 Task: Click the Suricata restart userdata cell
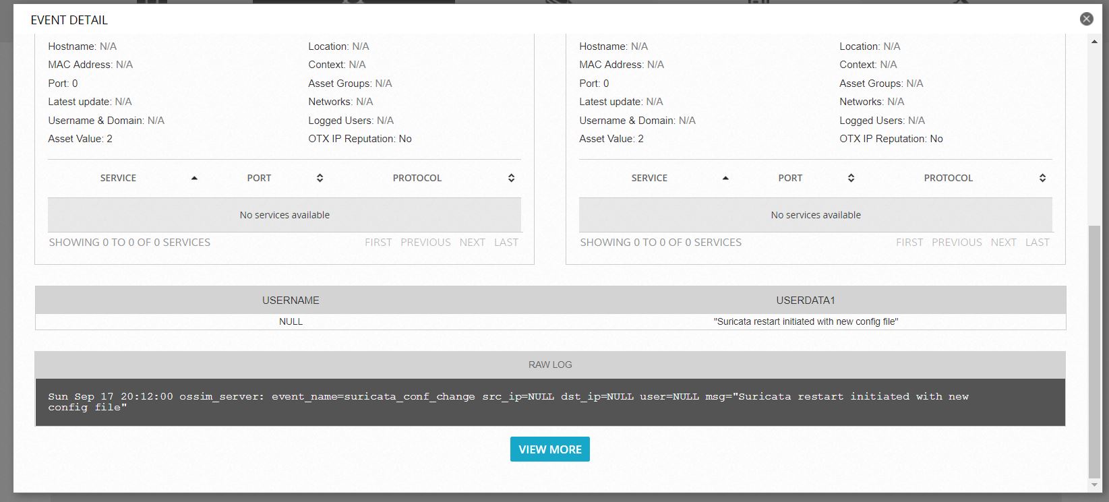pyautogui.click(x=806, y=321)
